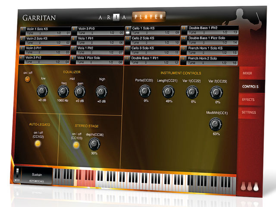The image size is (276, 207).
Task: Click the slot number 1 icon
Action: 23,31
